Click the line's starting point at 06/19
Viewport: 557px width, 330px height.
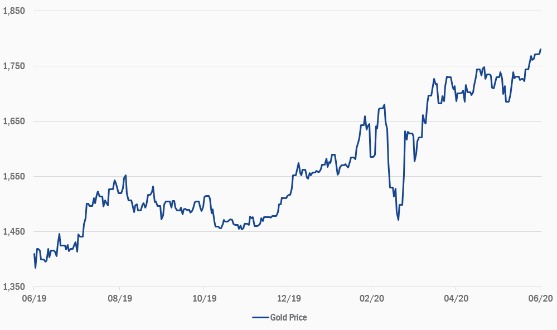(34, 254)
